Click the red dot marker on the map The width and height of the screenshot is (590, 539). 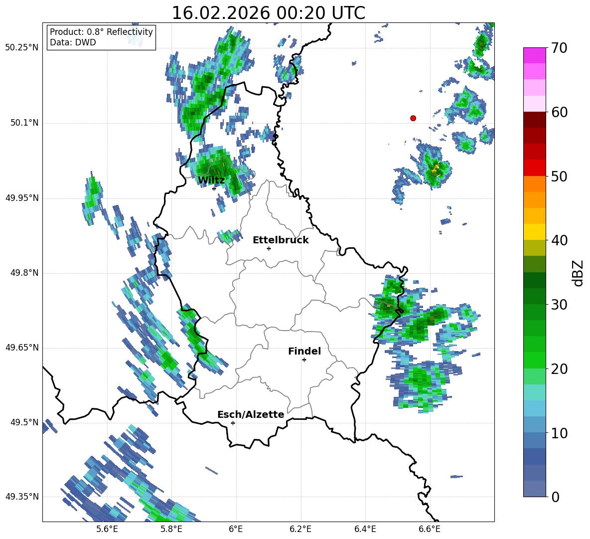[x=413, y=118]
